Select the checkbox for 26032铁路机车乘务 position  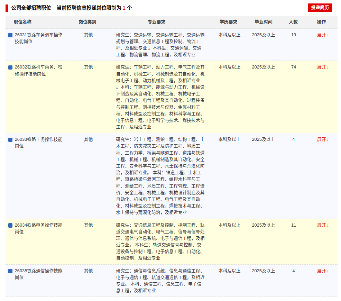coord(10,67)
